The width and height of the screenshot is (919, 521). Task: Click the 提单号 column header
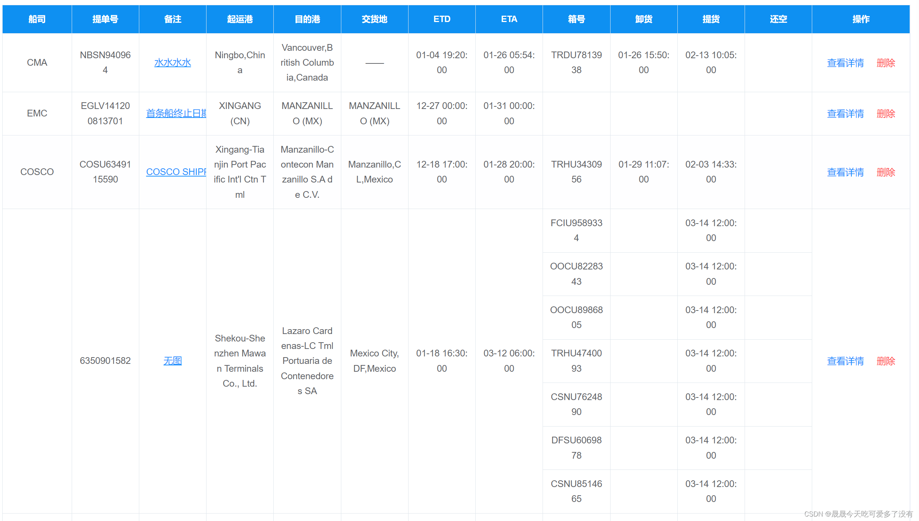105,19
